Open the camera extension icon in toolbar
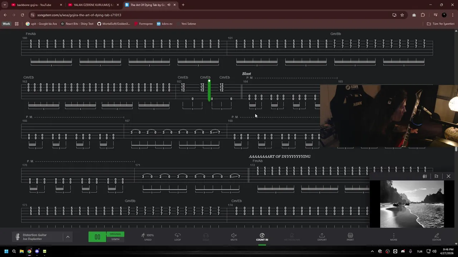 pos(414,15)
